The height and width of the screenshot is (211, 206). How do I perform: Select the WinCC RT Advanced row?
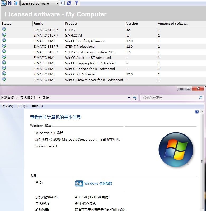click(x=81, y=74)
